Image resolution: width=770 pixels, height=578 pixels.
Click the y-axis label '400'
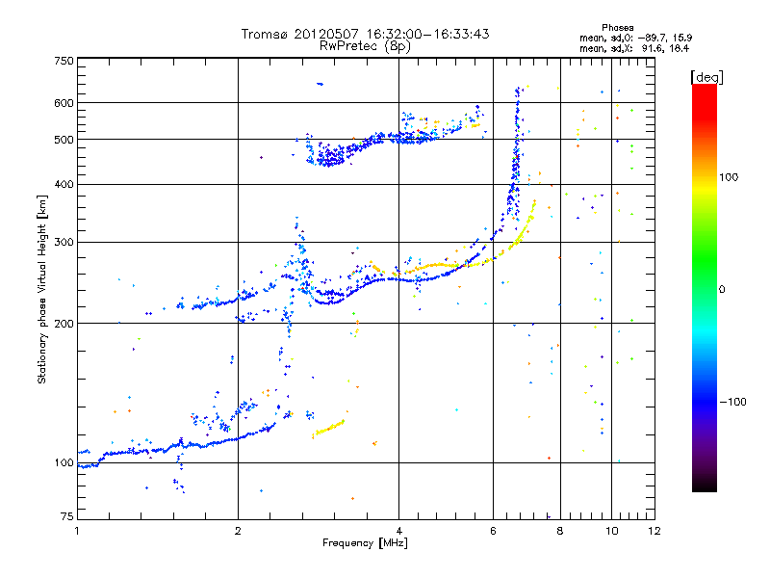click(64, 185)
